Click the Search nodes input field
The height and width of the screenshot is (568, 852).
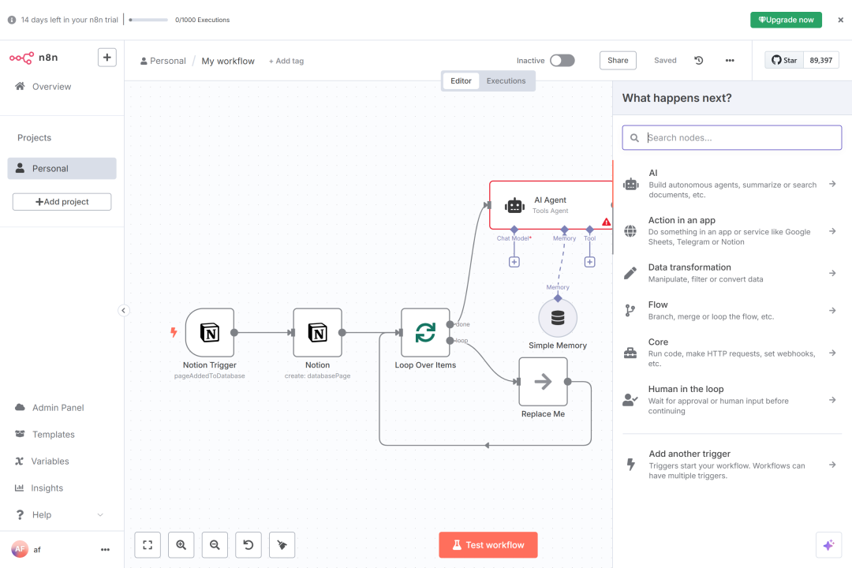pyautogui.click(x=732, y=137)
